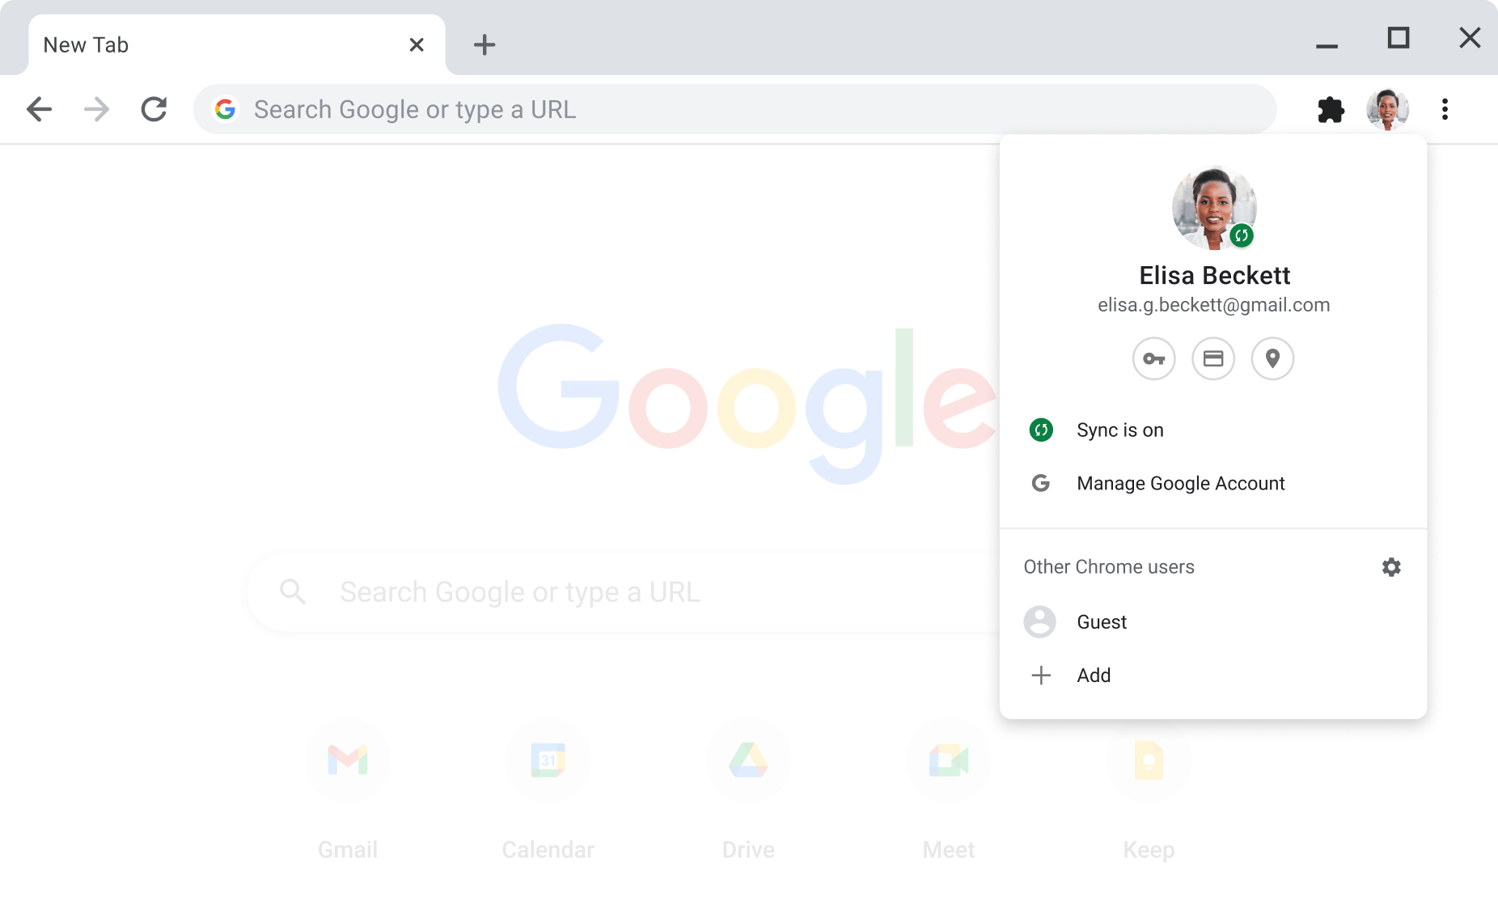The width and height of the screenshot is (1498, 898).
Task: Open the Gmail shortcut
Action: [348, 761]
